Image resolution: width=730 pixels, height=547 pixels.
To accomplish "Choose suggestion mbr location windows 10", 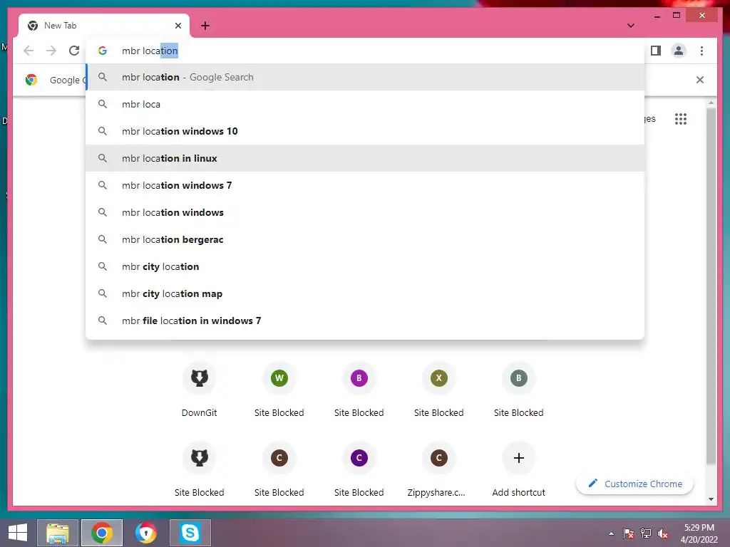I will 365,131.
